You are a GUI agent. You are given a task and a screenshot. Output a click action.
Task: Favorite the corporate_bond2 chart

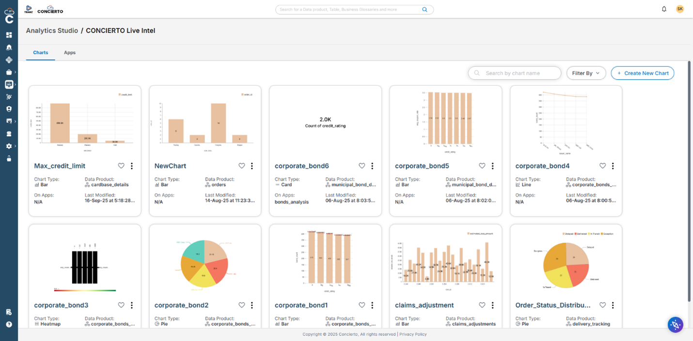click(241, 305)
